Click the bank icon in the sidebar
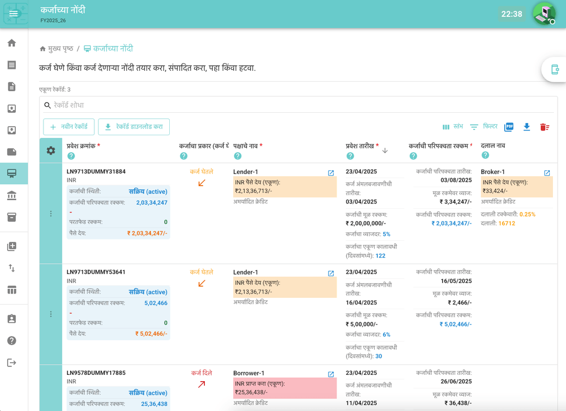 click(12, 196)
